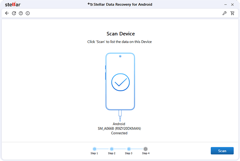Click the 'Scan Device' heading
This screenshot has height=161, width=240.
(x=121, y=34)
